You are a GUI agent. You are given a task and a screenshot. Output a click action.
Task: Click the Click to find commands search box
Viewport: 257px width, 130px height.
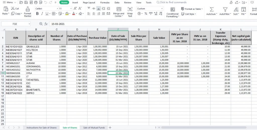[x=171, y=2]
